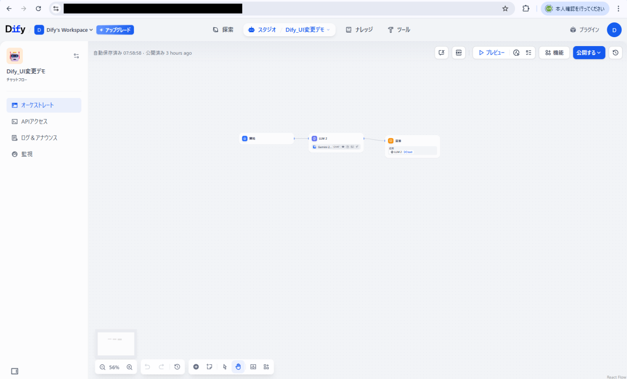This screenshot has width=627, height=379.
Task: Zoom out the workflow canvas
Action: [103, 367]
